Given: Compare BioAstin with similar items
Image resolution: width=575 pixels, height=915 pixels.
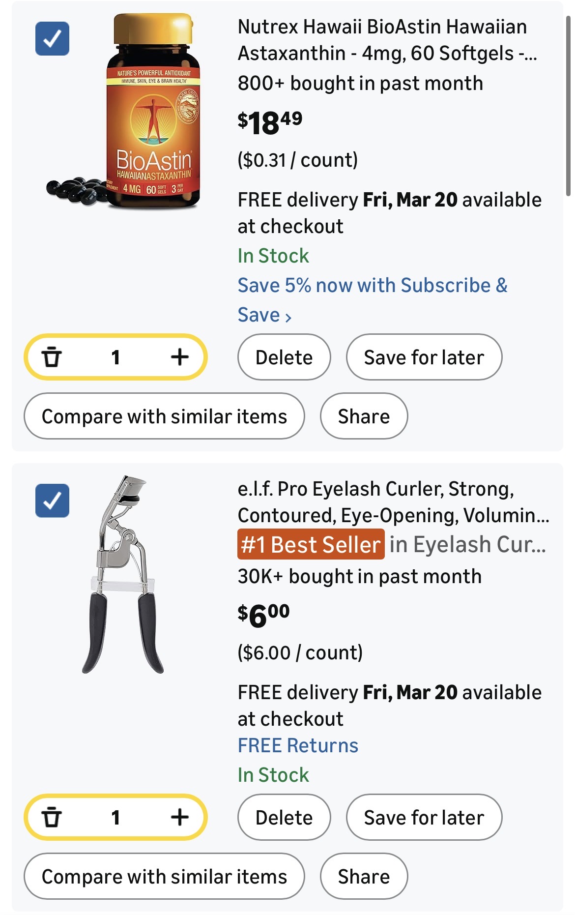Looking at the screenshot, I should click(164, 416).
